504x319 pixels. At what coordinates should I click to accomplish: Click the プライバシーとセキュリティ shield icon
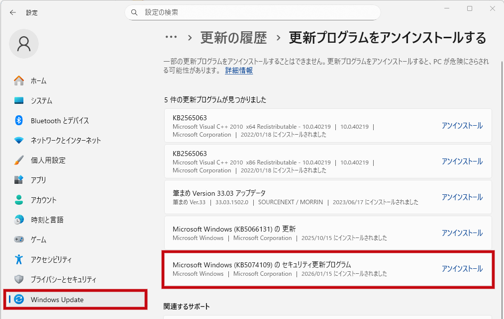(x=19, y=279)
